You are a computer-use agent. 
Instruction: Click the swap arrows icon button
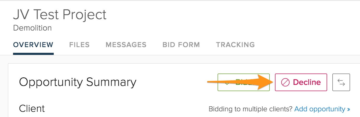click(x=341, y=83)
